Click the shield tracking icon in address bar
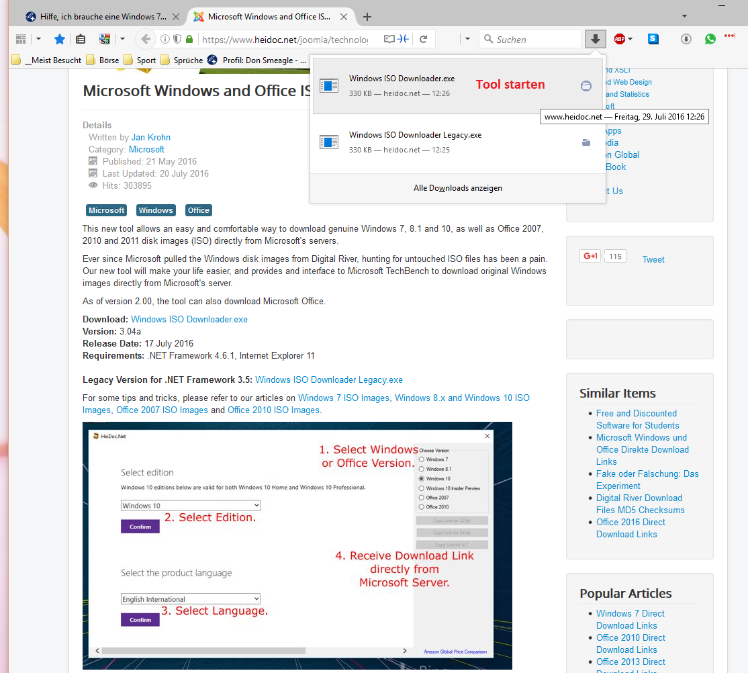Viewport: 748px width, 673px height. (x=177, y=39)
